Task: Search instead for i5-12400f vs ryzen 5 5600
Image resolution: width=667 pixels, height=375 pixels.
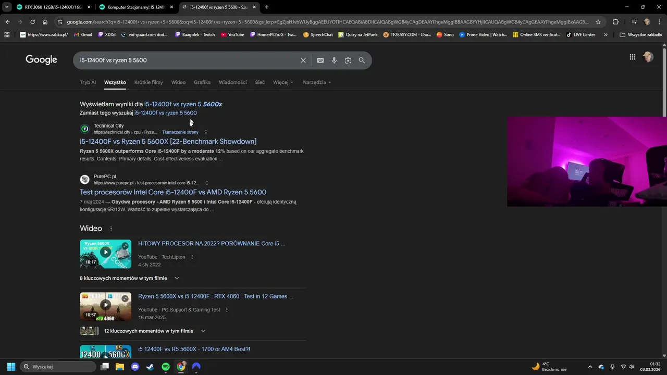Action: coord(166,113)
